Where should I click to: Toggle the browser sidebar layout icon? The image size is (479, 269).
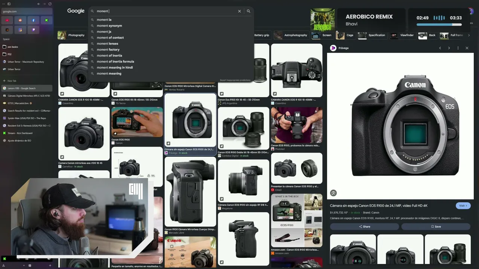[x=9, y=4]
